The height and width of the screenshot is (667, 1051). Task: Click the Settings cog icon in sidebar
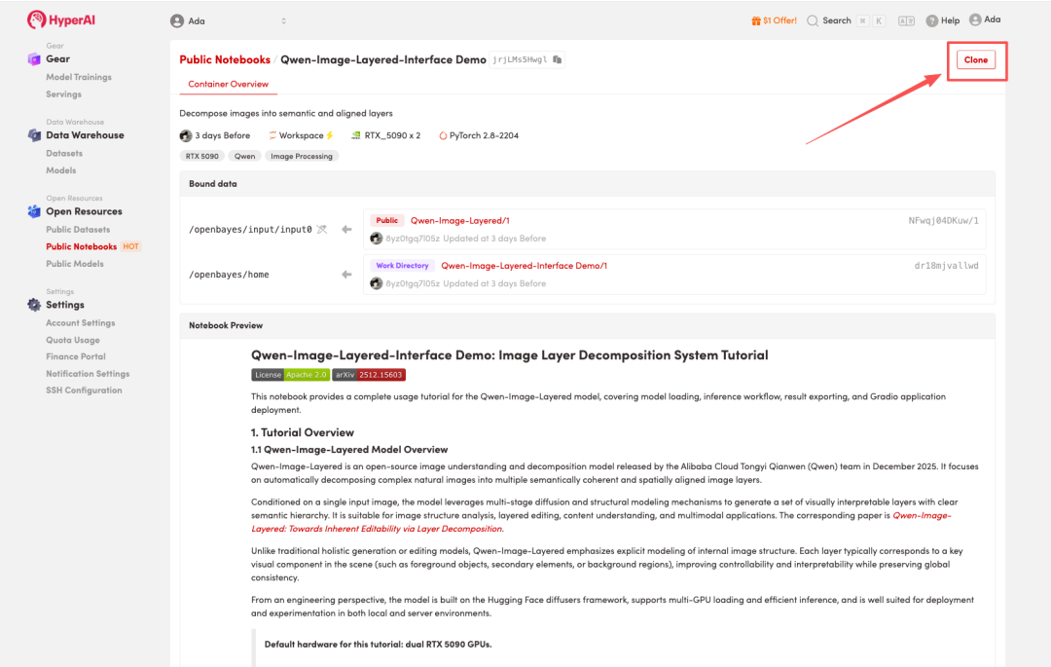click(34, 305)
